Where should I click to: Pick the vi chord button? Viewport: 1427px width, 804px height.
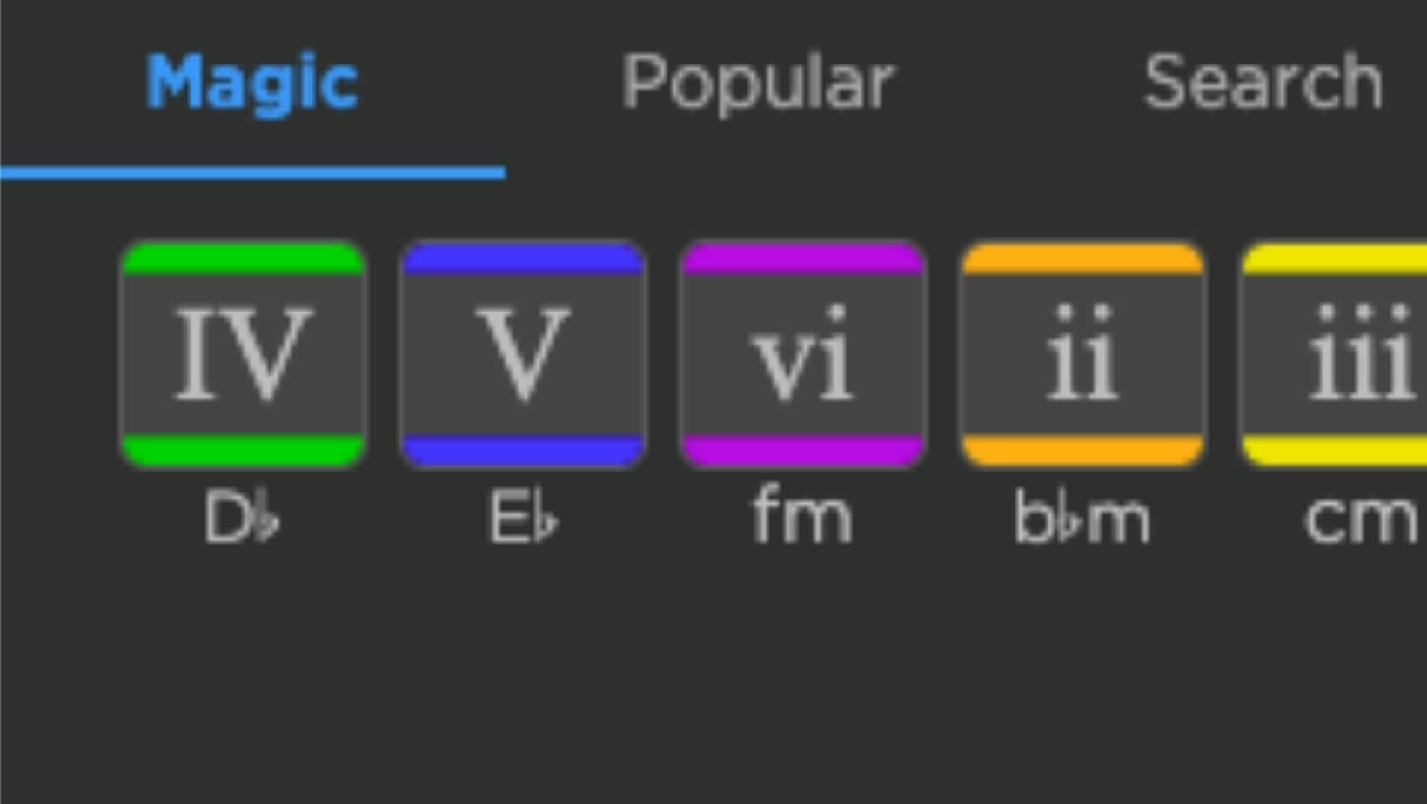point(803,355)
